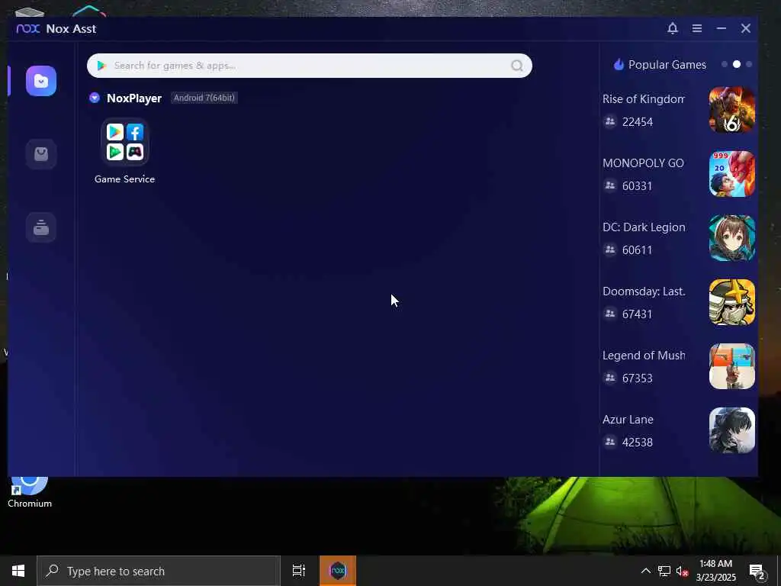781x586 pixels.
Task: Open the DC: Dark Legion thumbnail
Action: (731, 238)
